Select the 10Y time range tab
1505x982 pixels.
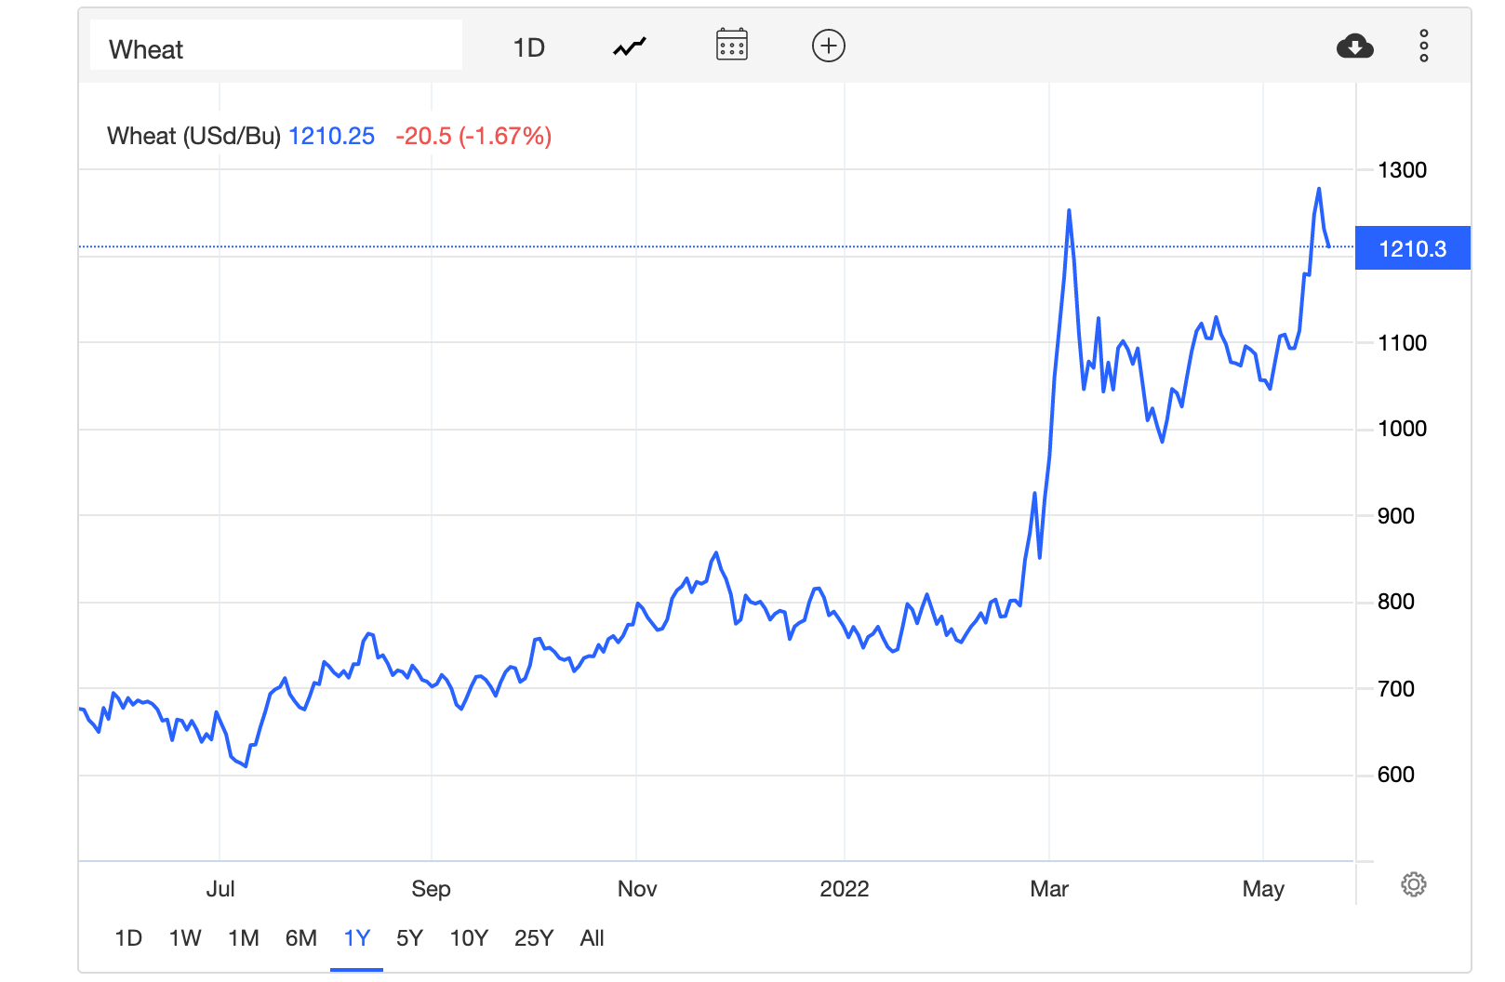tap(469, 938)
